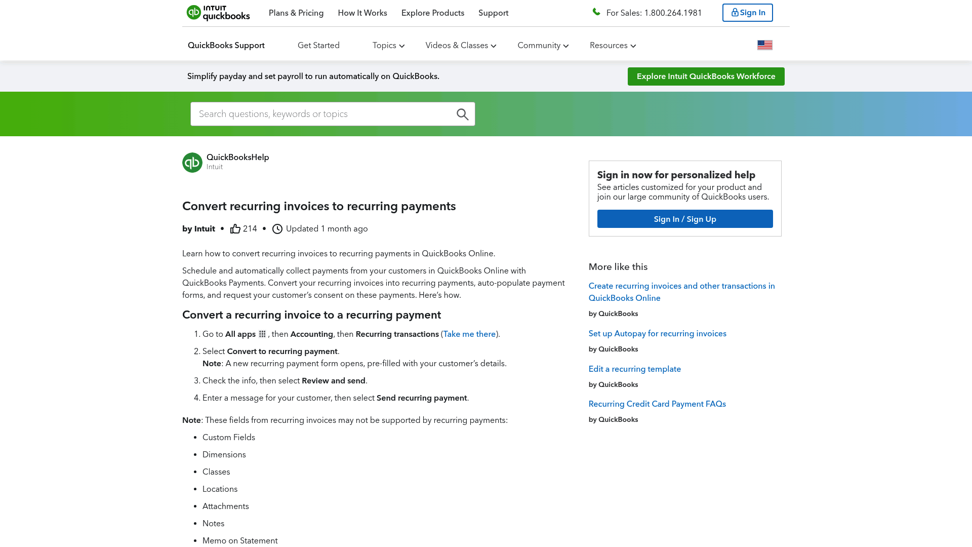The width and height of the screenshot is (972, 547).
Task: Click the Attachments list item
Action: coord(226,506)
